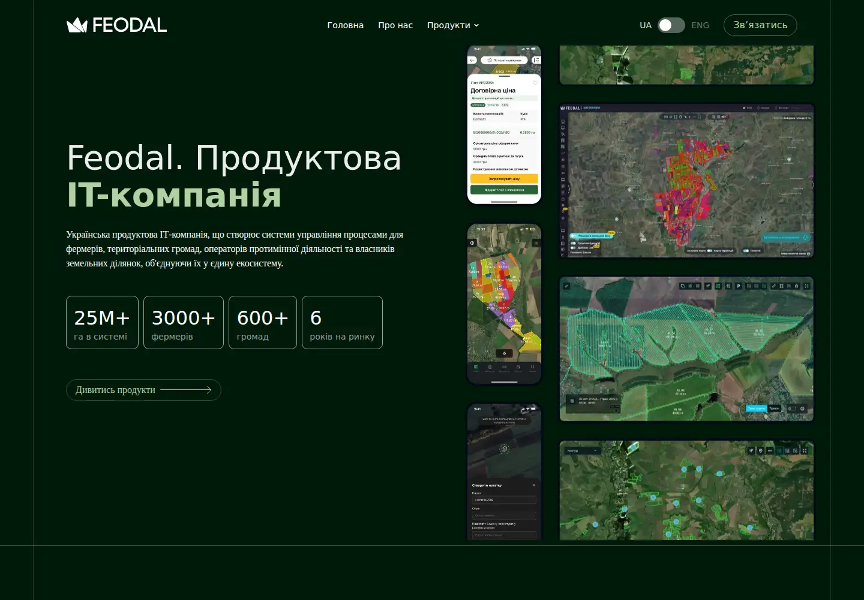Click the FEODAL crown logo
The width and height of the screenshot is (864, 600).
pos(116,25)
